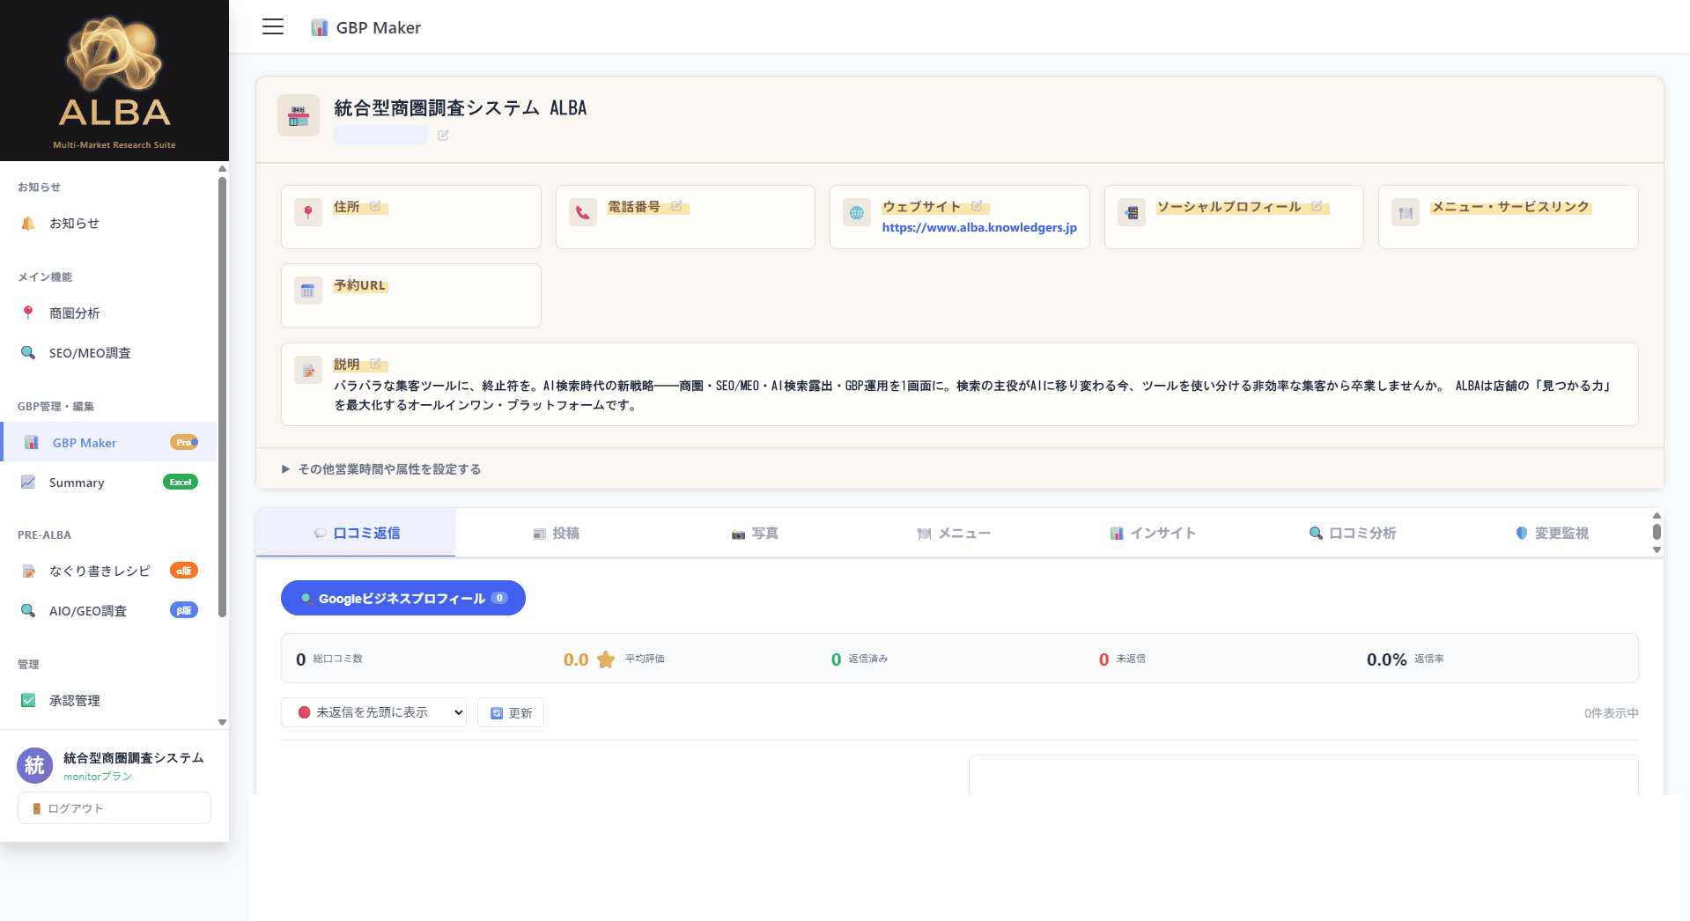Click the 未返信 count statistic

1122,659
